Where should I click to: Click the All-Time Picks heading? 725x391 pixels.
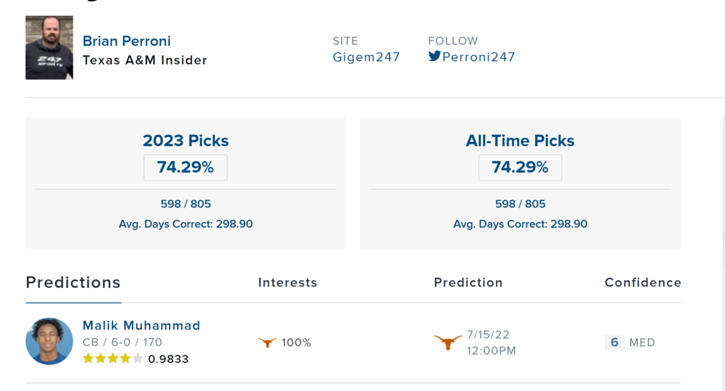520,141
